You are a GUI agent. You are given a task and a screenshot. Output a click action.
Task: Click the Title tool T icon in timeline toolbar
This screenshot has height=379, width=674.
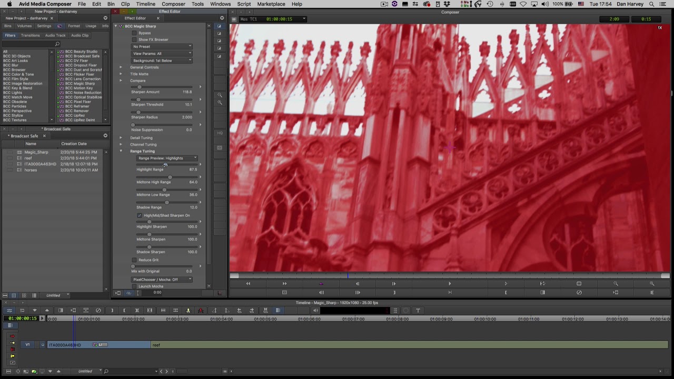pos(418,311)
